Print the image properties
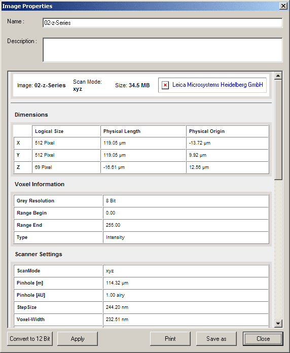 (170, 339)
